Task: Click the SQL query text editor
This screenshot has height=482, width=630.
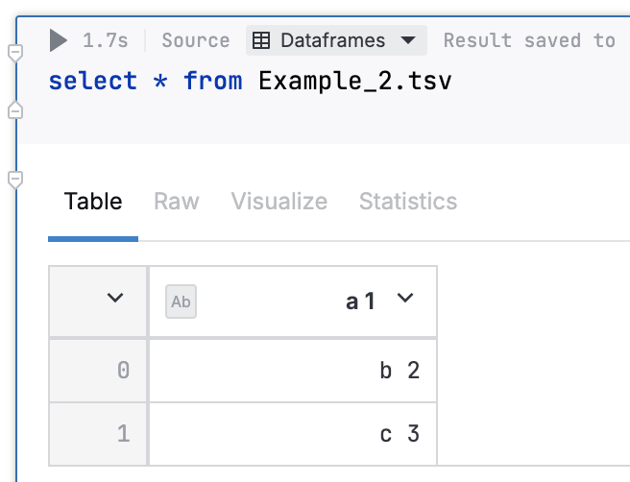Action: click(250, 81)
